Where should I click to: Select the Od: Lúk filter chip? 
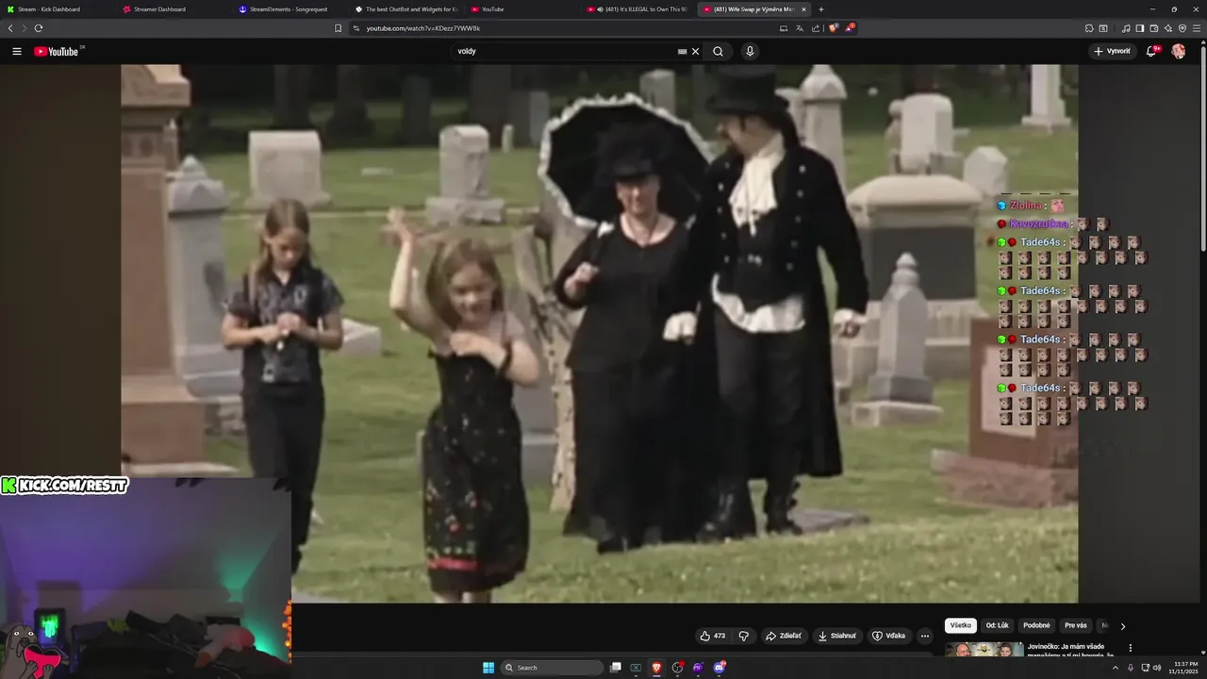point(997,625)
